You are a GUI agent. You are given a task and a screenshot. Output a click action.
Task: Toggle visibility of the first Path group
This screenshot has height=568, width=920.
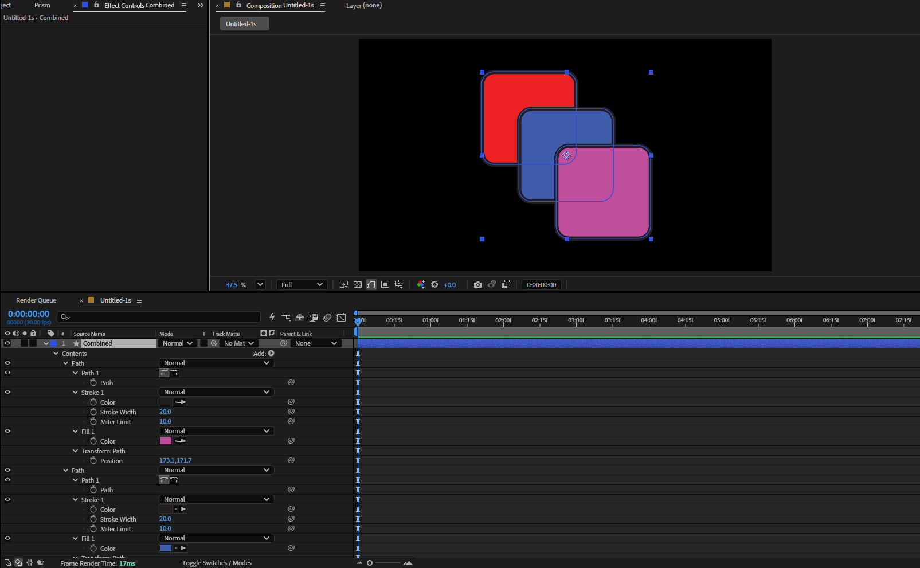coord(7,363)
